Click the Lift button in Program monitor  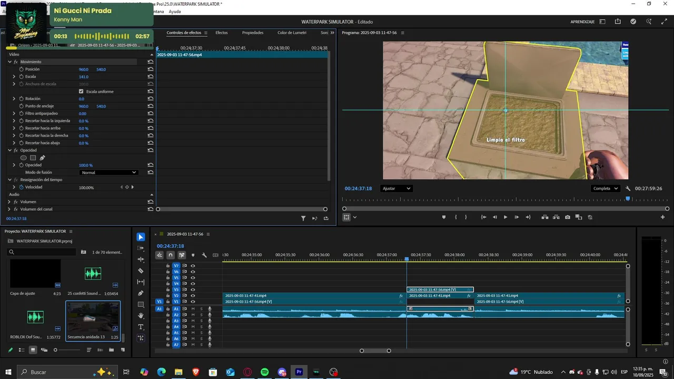pyautogui.click(x=545, y=217)
